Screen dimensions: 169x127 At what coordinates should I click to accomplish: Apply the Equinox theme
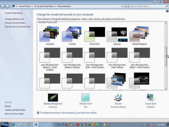coord(117,35)
